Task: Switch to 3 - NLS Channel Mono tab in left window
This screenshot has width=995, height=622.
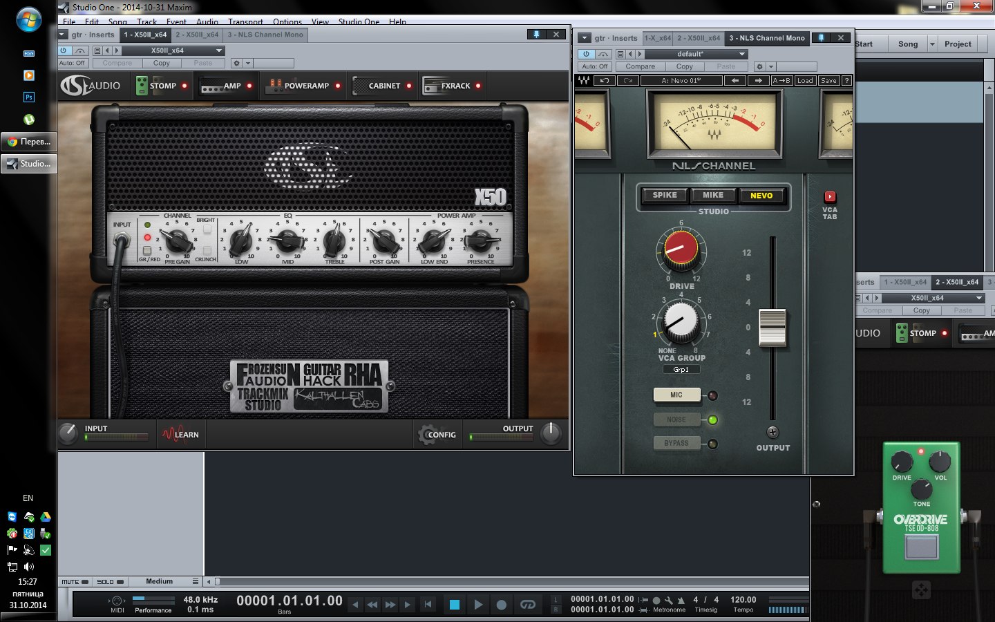Action: (x=265, y=35)
